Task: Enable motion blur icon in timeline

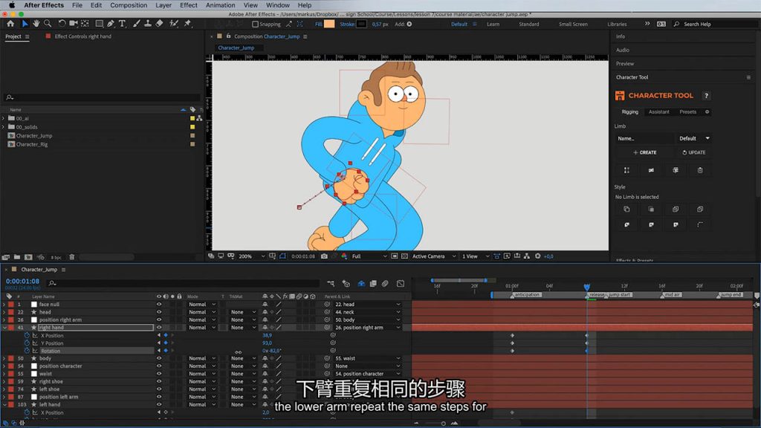Action: tap(385, 283)
